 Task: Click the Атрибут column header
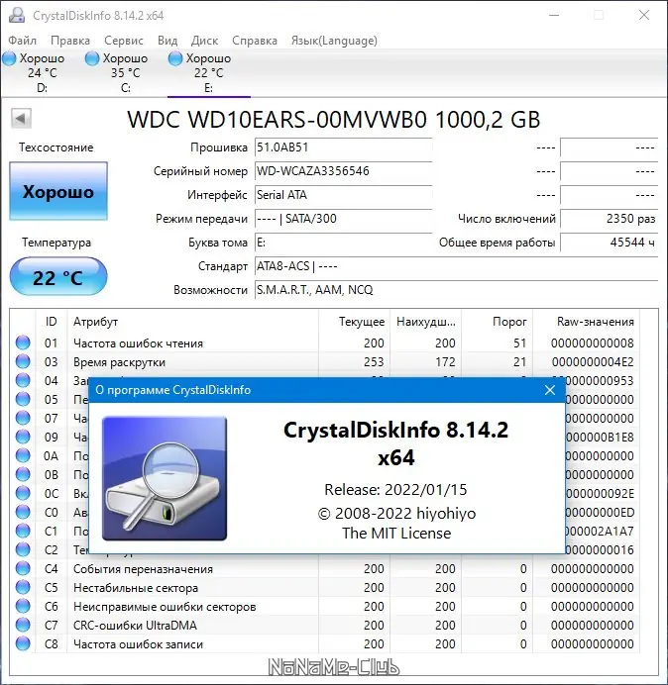[192, 322]
